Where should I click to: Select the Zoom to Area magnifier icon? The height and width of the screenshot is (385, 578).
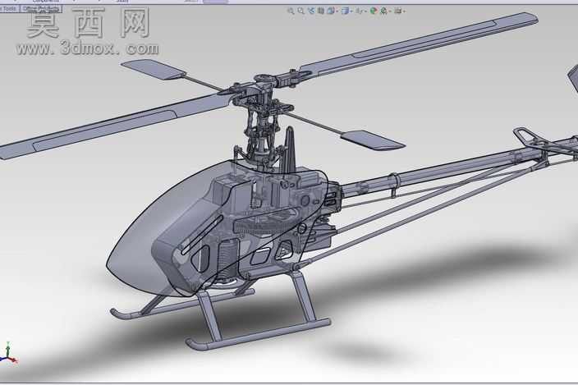pos(300,11)
